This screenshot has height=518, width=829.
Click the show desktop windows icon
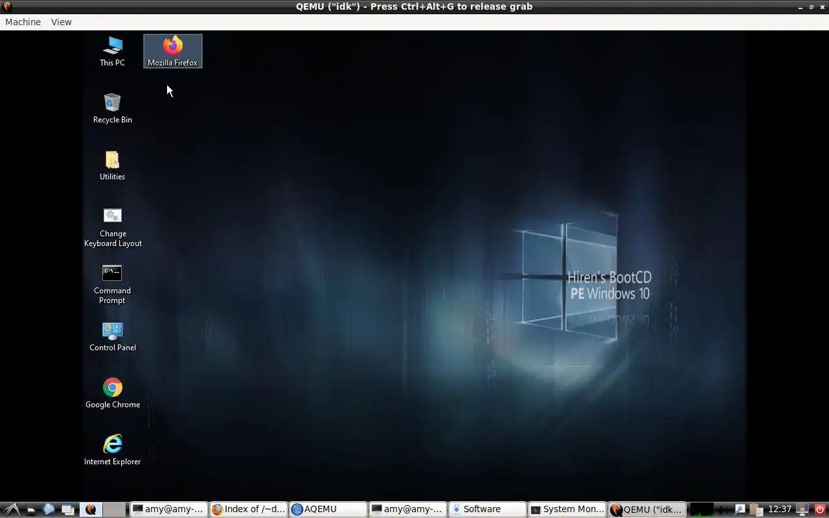[67, 510]
